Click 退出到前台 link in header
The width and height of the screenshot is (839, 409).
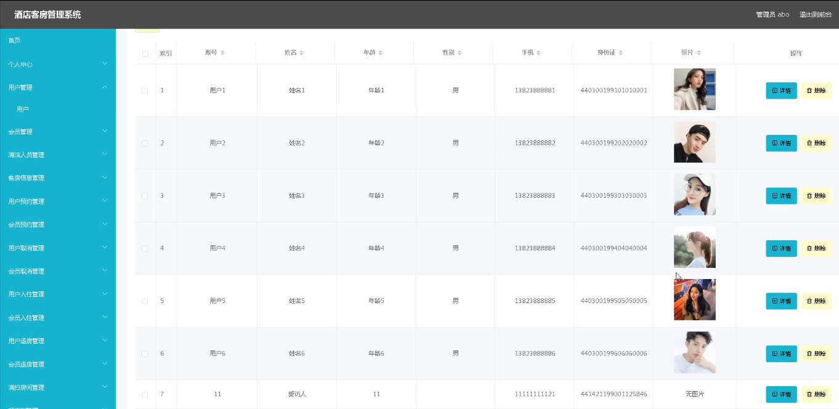point(816,14)
